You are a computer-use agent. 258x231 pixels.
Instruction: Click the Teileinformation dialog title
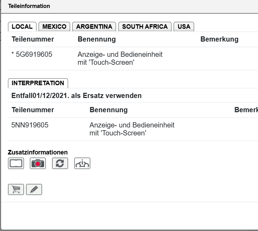click(x=29, y=6)
